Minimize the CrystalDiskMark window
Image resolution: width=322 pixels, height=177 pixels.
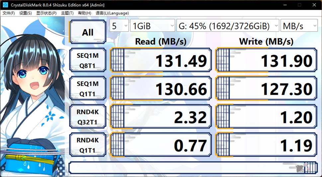pyautogui.click(x=285, y=5)
